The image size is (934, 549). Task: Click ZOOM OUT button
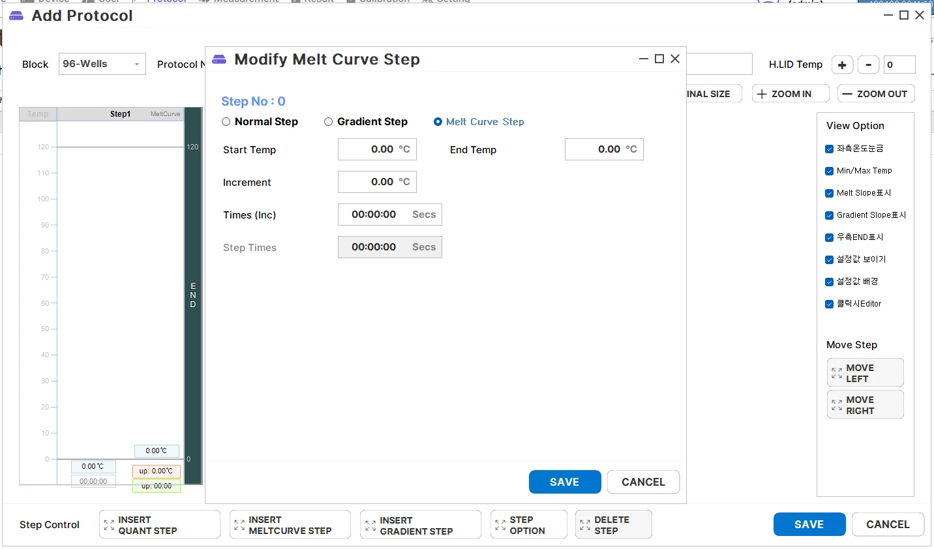click(876, 94)
